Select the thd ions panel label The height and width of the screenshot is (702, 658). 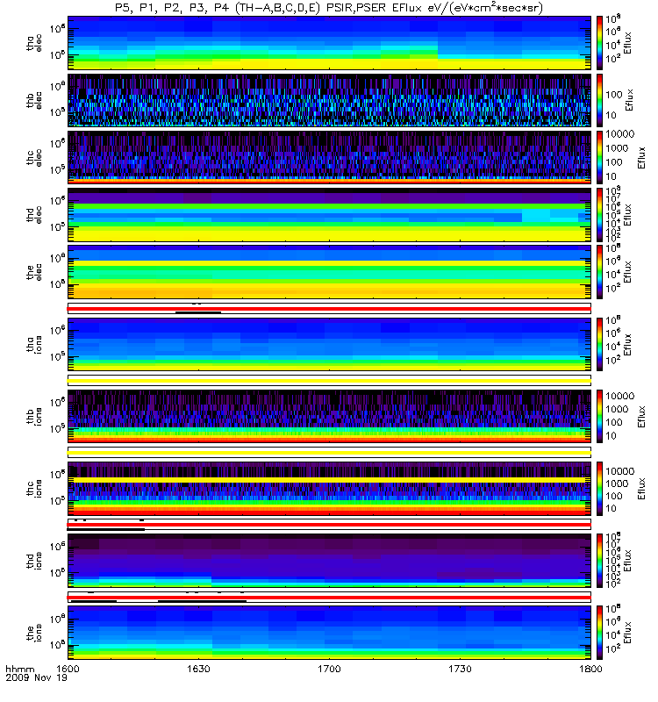coord(34,561)
